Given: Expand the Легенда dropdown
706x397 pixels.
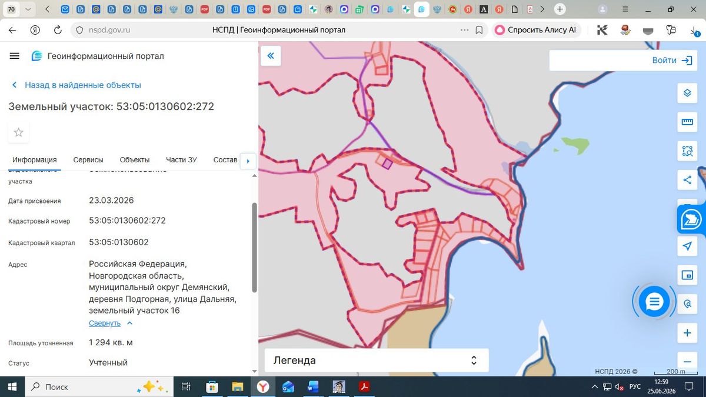Looking at the screenshot, I should pyautogui.click(x=377, y=361).
